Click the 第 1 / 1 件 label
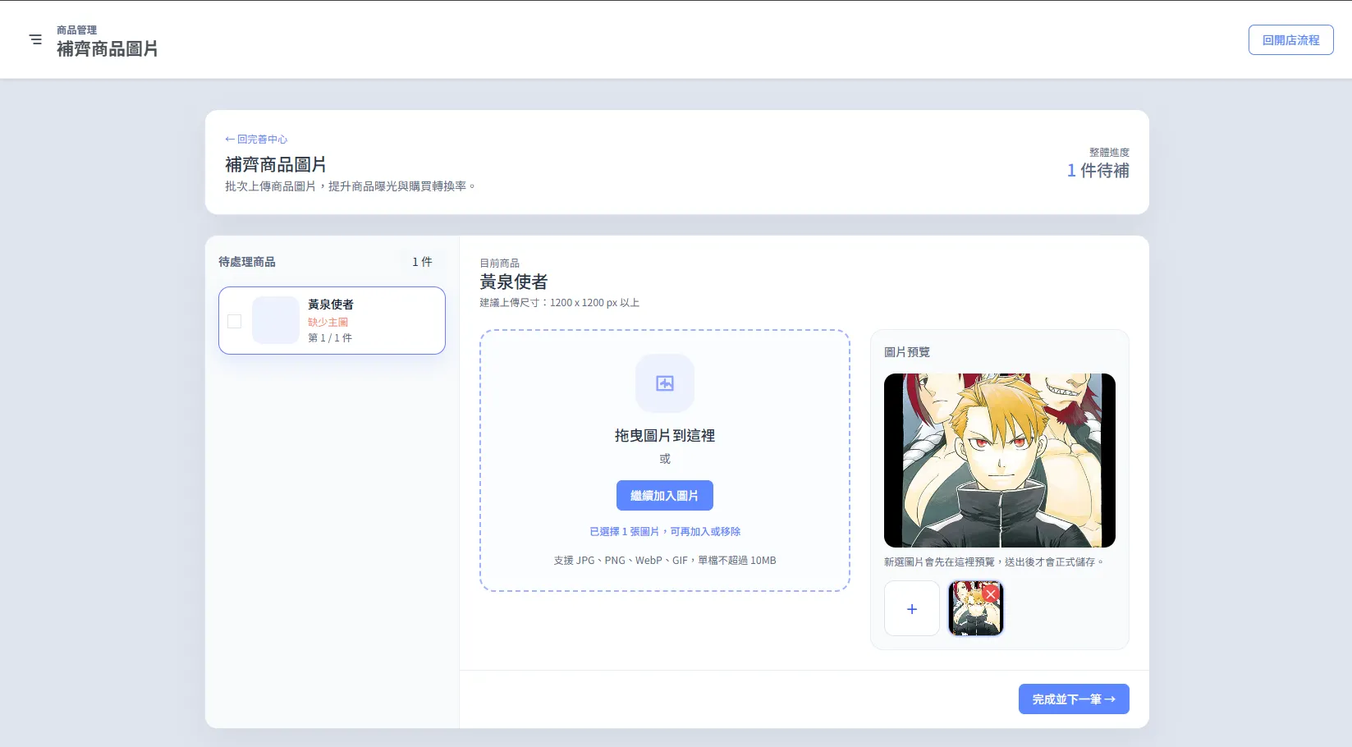The width and height of the screenshot is (1352, 747). (330, 338)
